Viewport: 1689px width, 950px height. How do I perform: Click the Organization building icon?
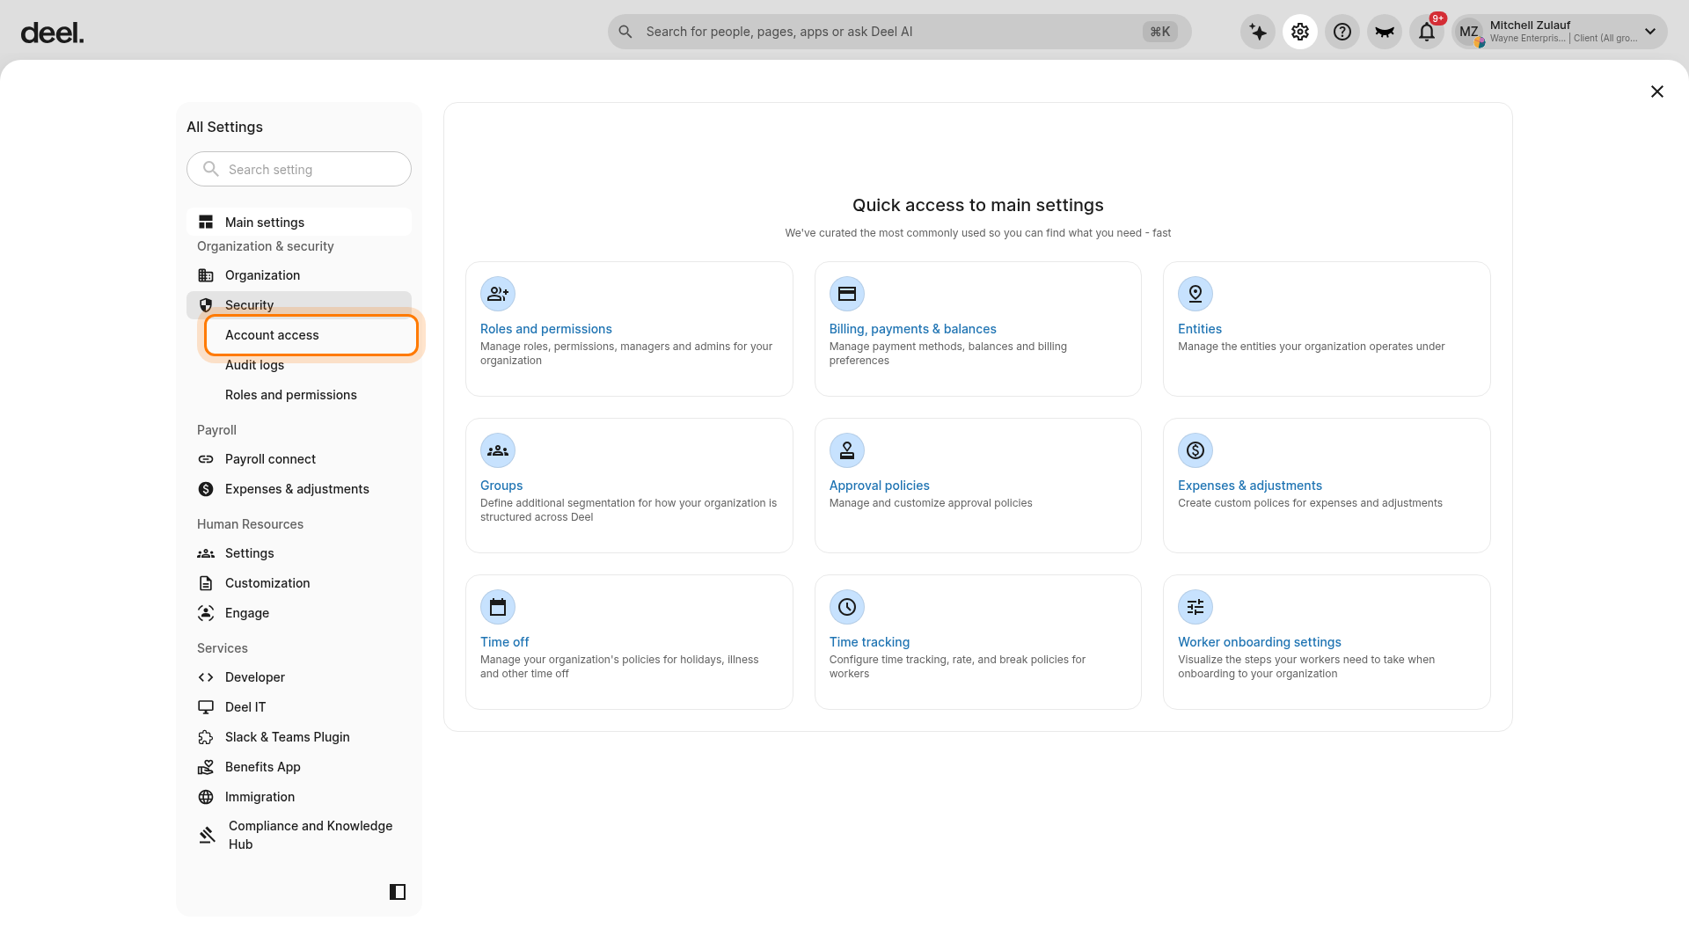[206, 275]
